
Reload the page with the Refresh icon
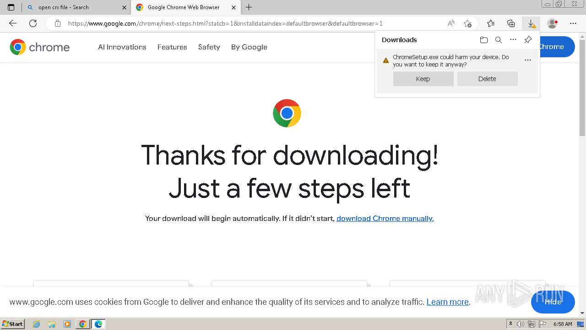point(33,23)
